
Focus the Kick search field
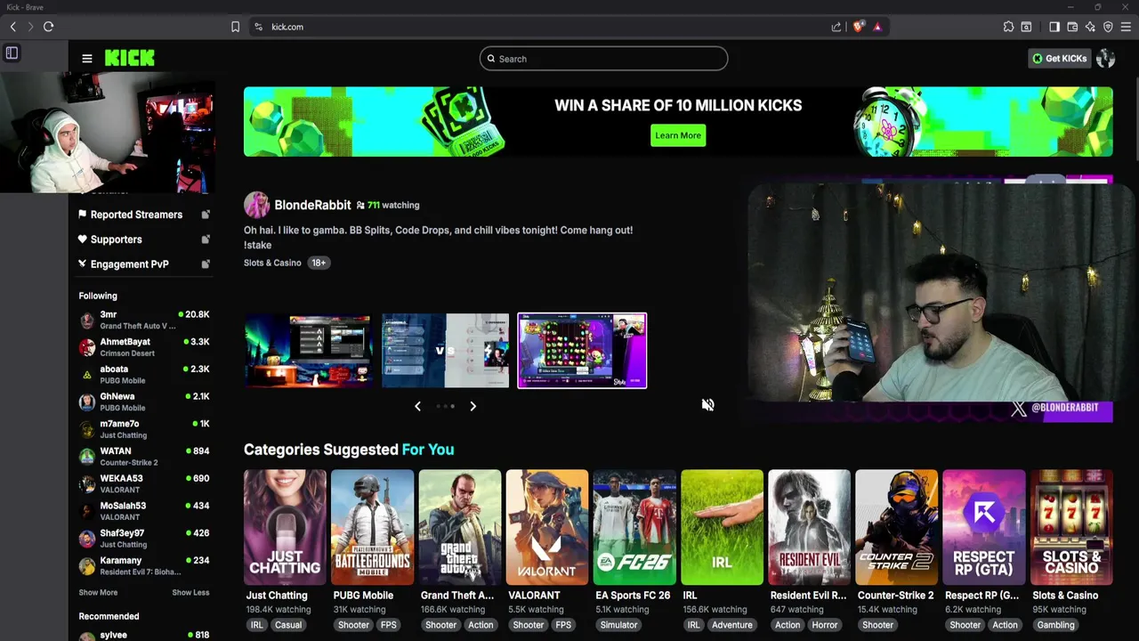(603, 59)
